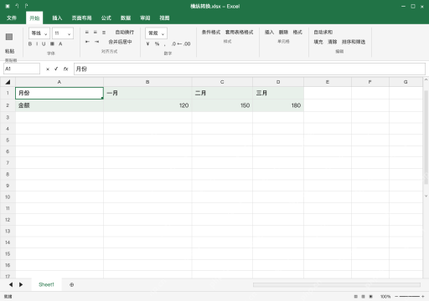Toggle Italic formatting (I)
429x301 pixels.
click(x=37, y=43)
